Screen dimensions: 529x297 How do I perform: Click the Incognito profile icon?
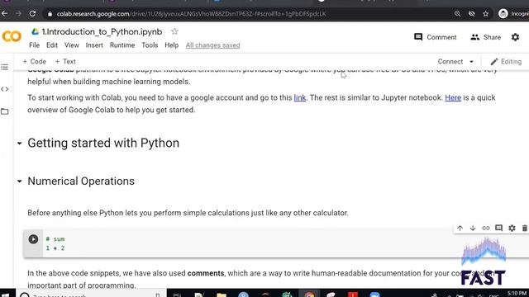point(503,14)
